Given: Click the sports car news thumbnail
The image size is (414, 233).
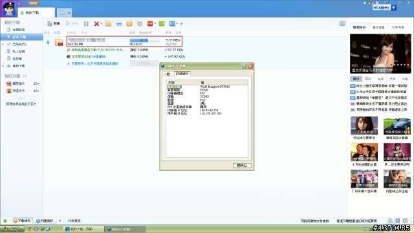Looking at the screenshot, I should click(x=397, y=126).
